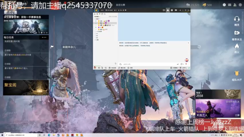
Task: Select channel 222 in YY list
Action: click(x=97, y=36)
